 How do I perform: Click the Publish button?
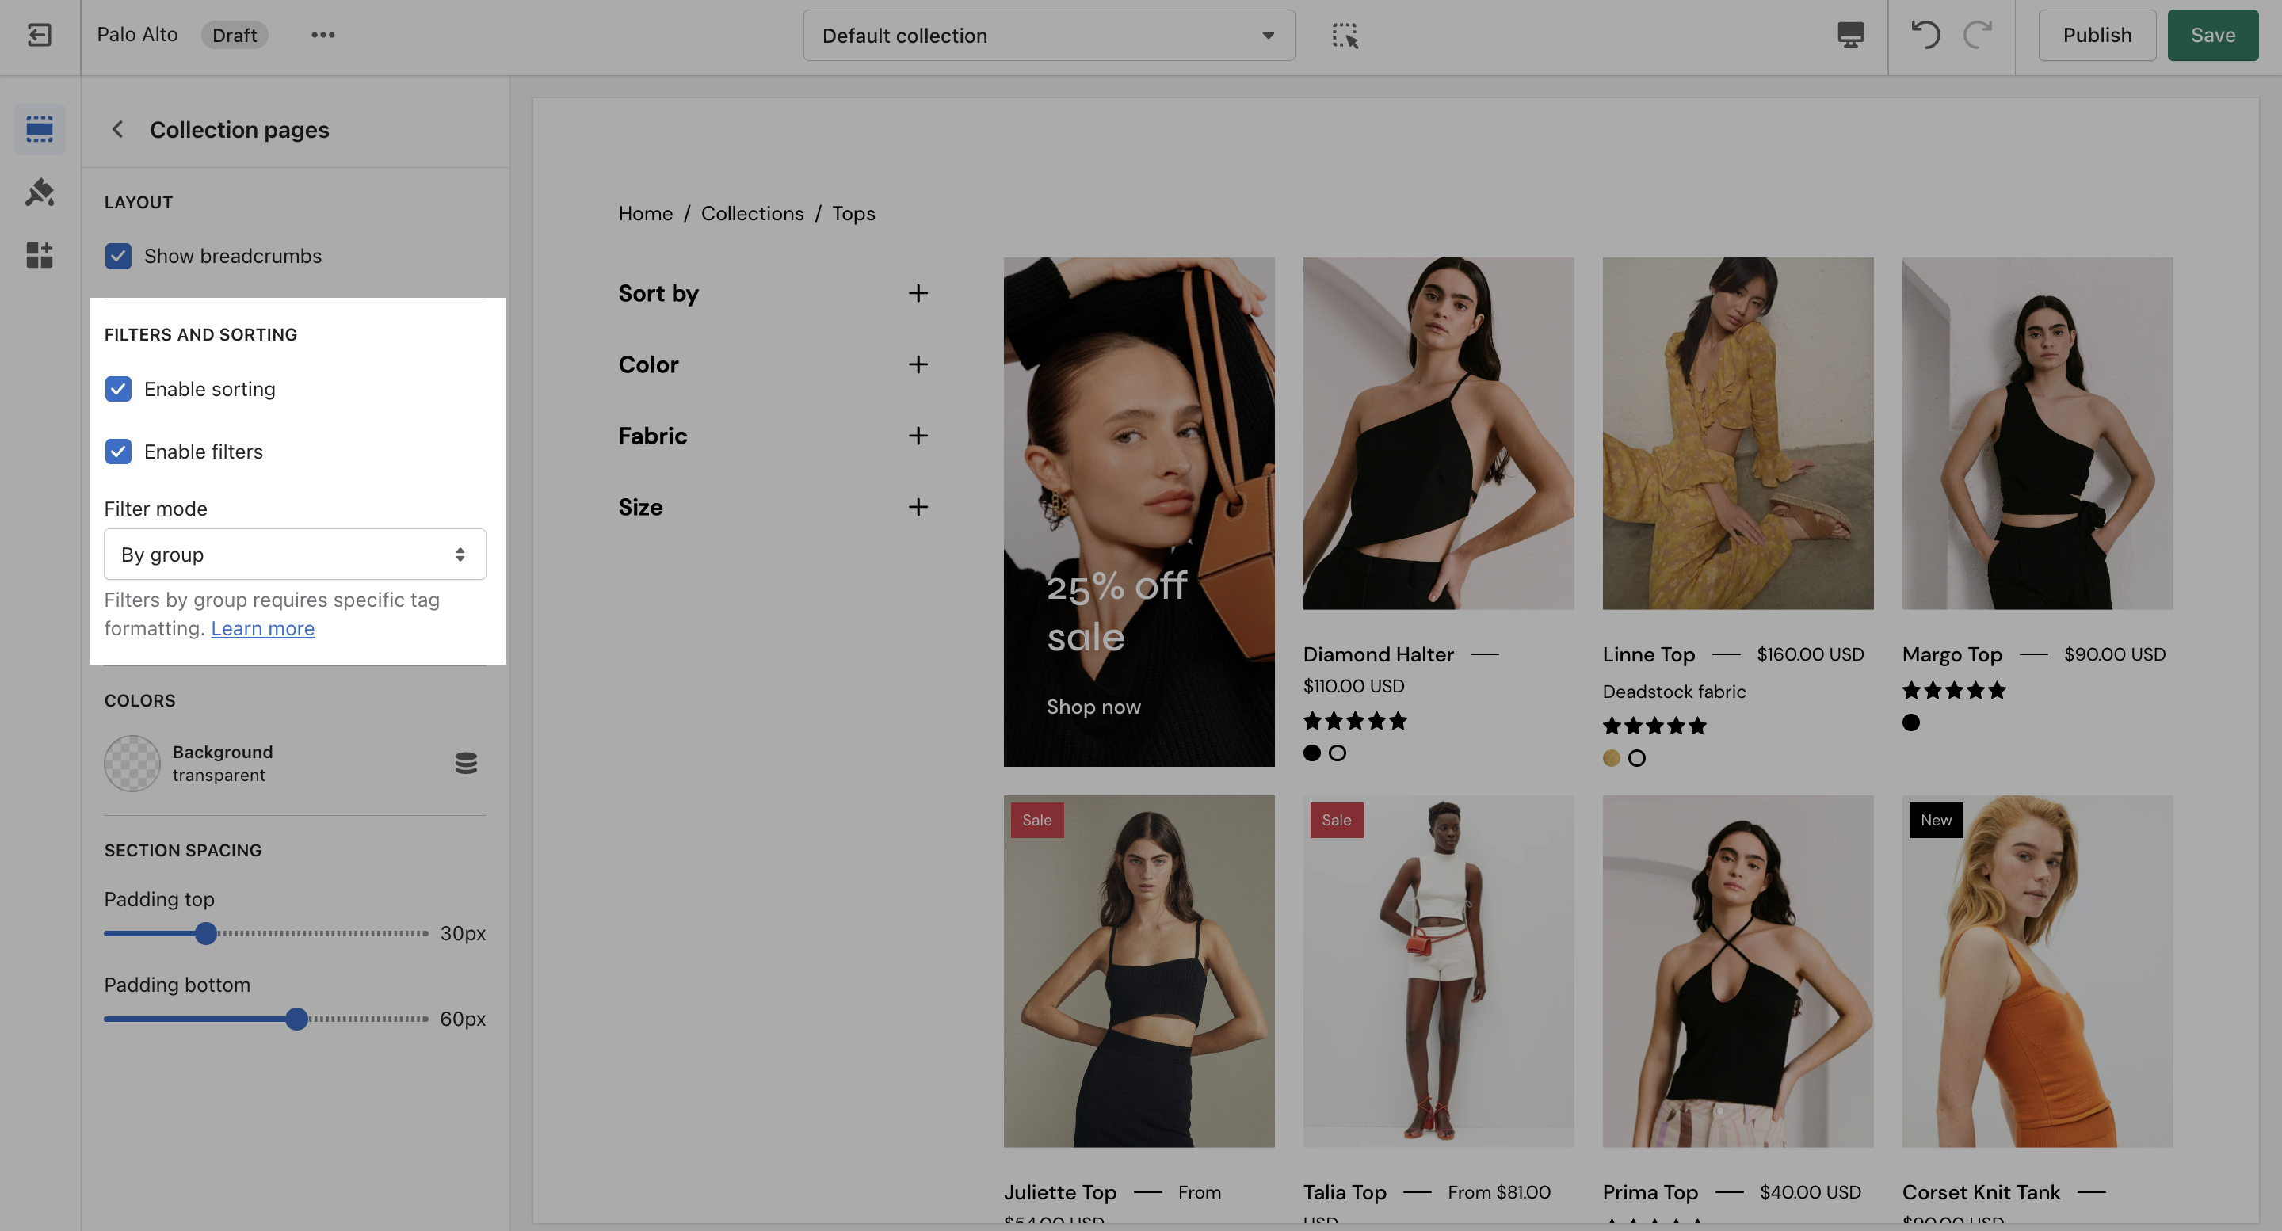click(2096, 36)
